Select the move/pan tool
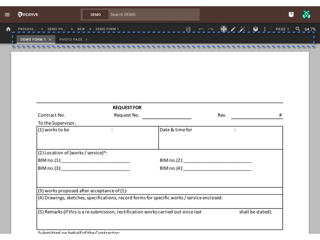The image size is (320, 240). coord(224,29)
